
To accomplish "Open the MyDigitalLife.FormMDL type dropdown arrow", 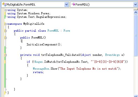I will pos(66,5).
